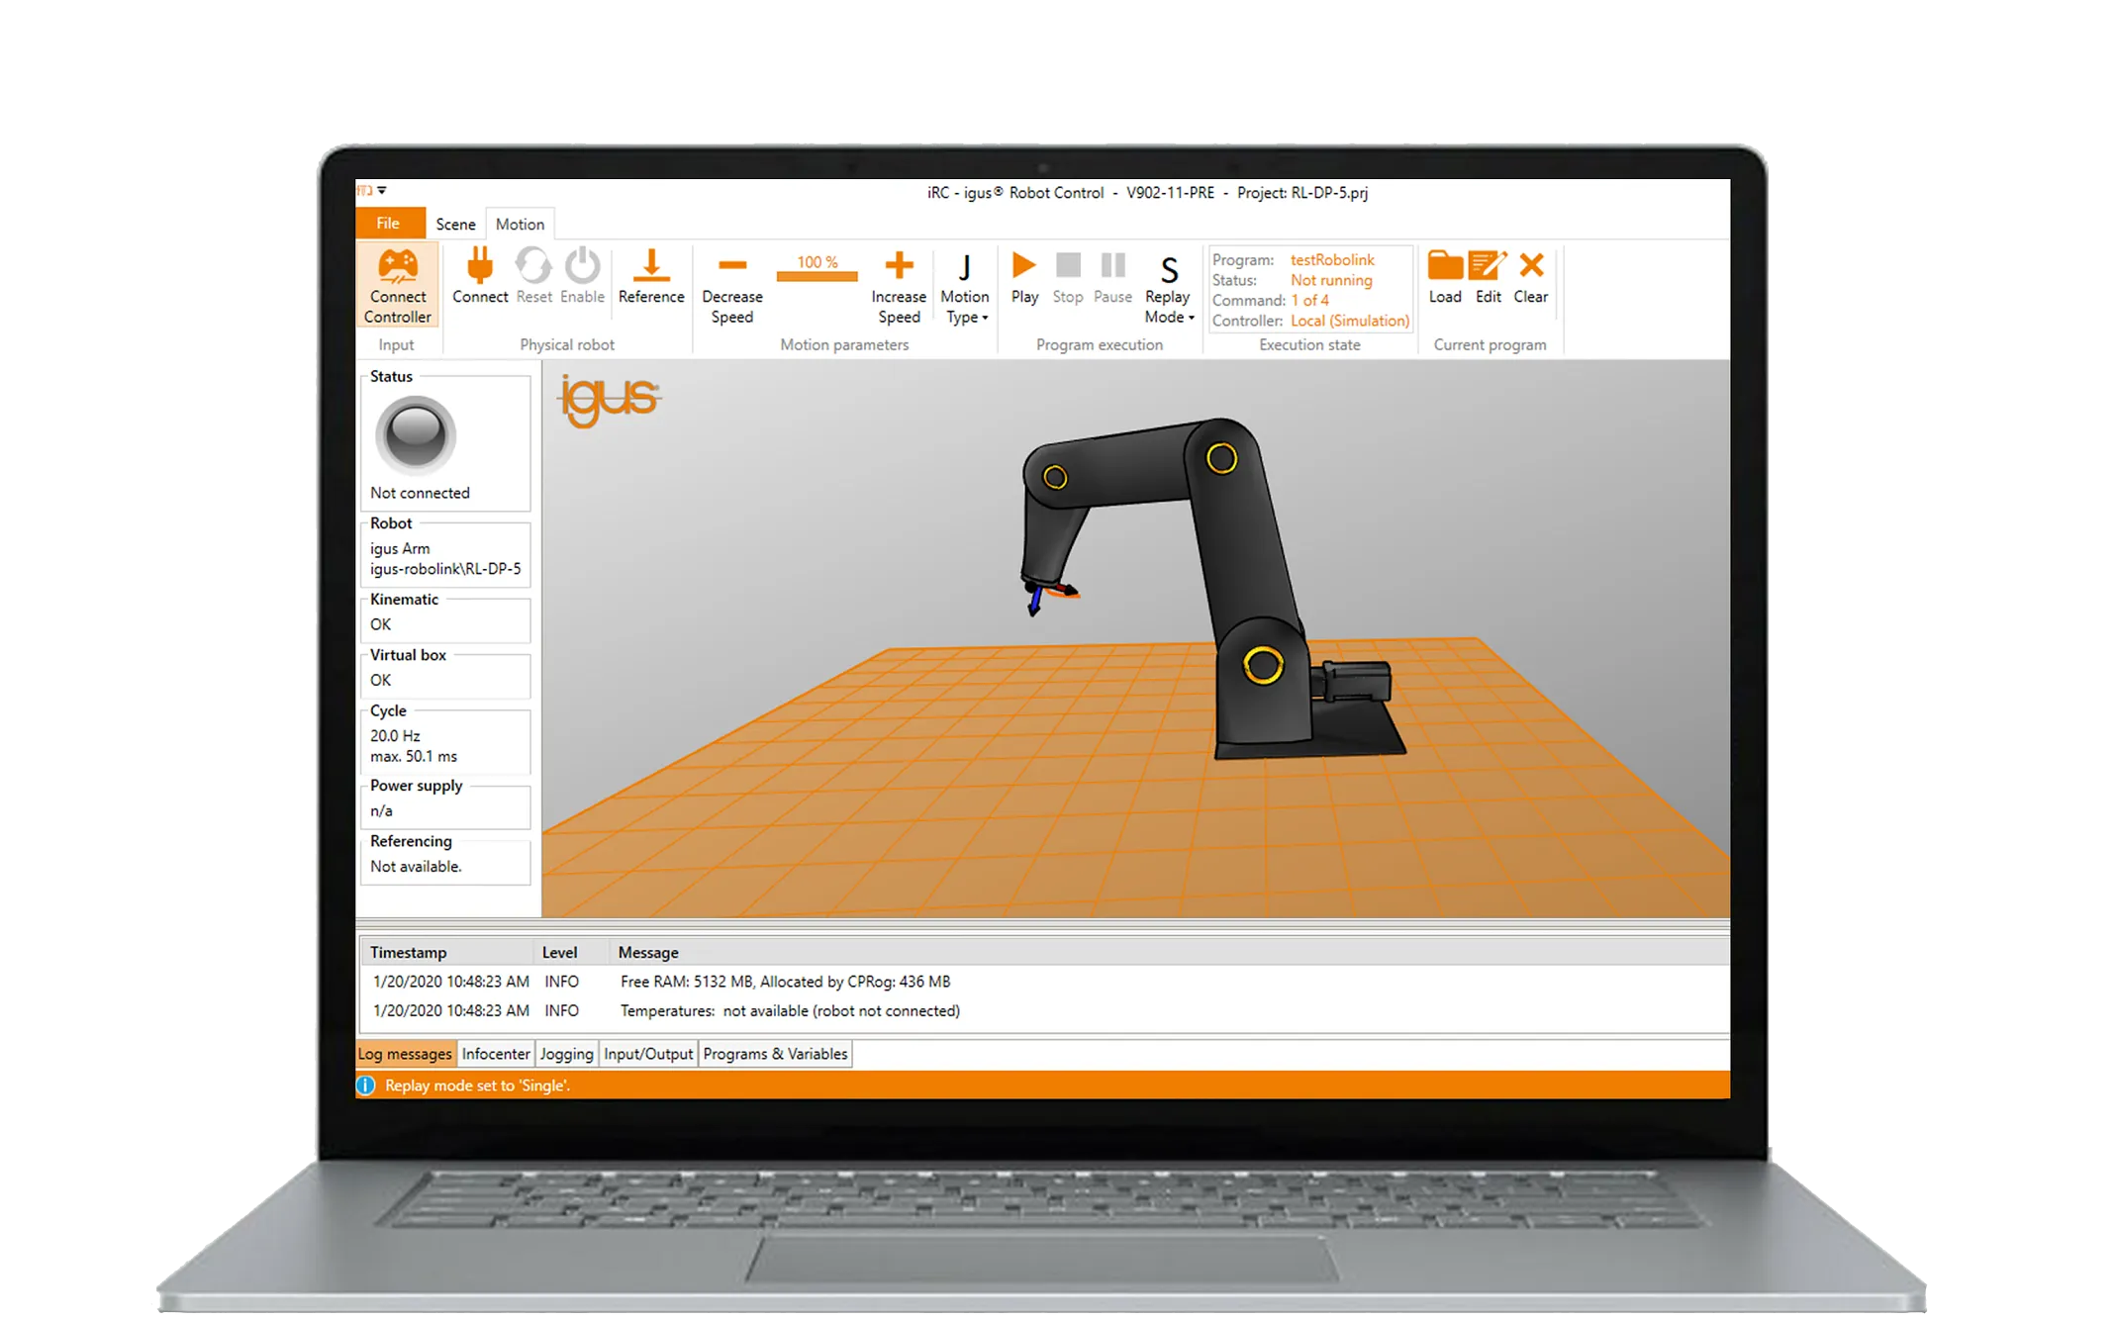Clear the current program
The height and width of the screenshot is (1321, 2115).
1531,265
